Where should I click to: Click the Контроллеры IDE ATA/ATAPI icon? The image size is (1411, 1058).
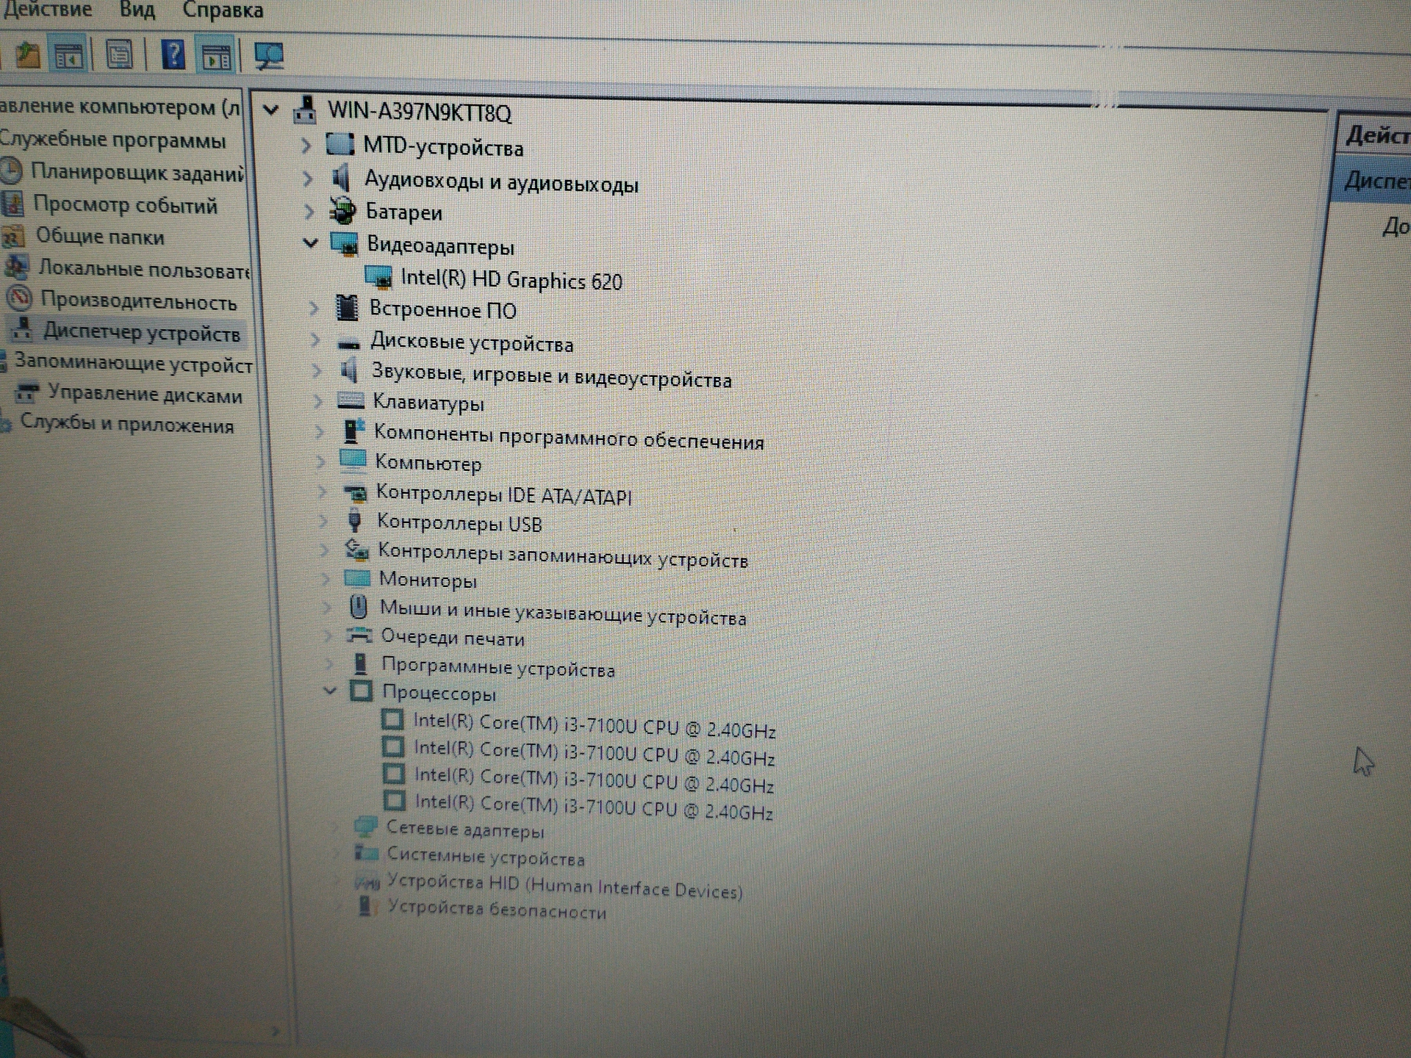(x=356, y=492)
